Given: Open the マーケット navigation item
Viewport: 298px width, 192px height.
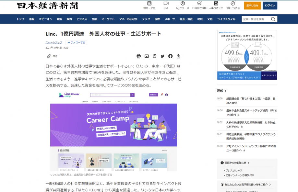Looking at the screenshot, I should pos(108,19).
